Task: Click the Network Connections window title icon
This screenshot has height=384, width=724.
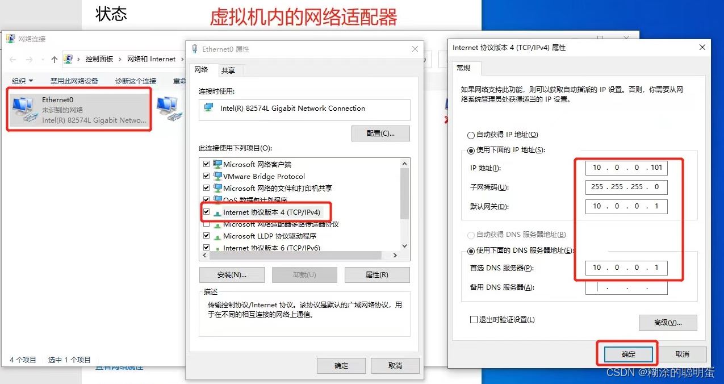Action: (11, 39)
